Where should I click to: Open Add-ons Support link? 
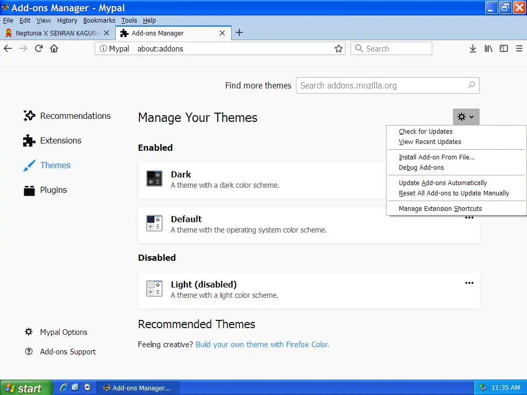pyautogui.click(x=60, y=352)
